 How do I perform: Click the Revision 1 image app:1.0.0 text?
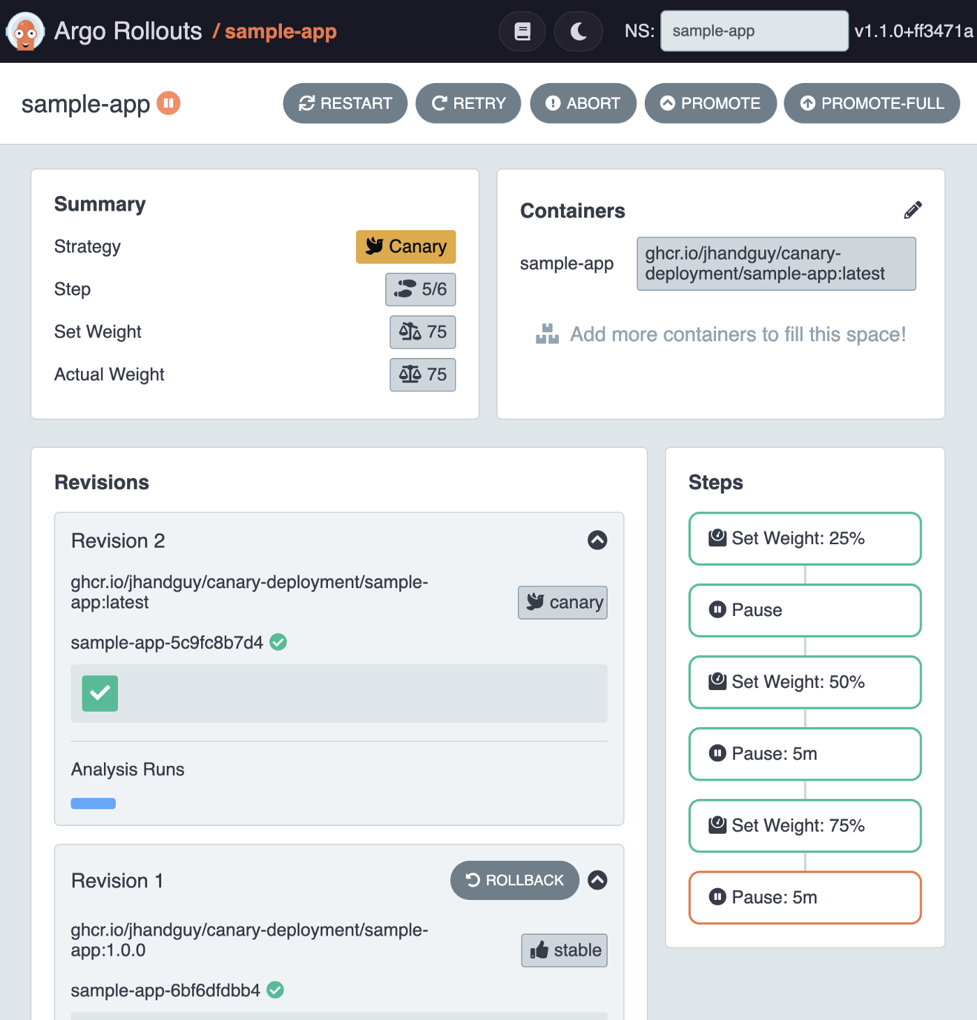(x=249, y=940)
